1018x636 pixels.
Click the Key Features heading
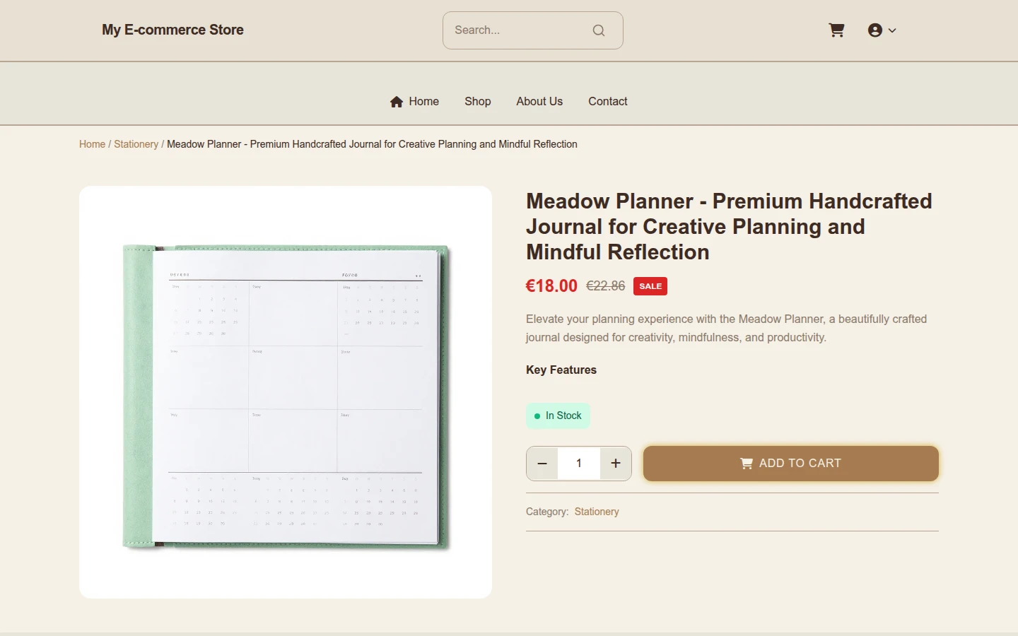(561, 370)
